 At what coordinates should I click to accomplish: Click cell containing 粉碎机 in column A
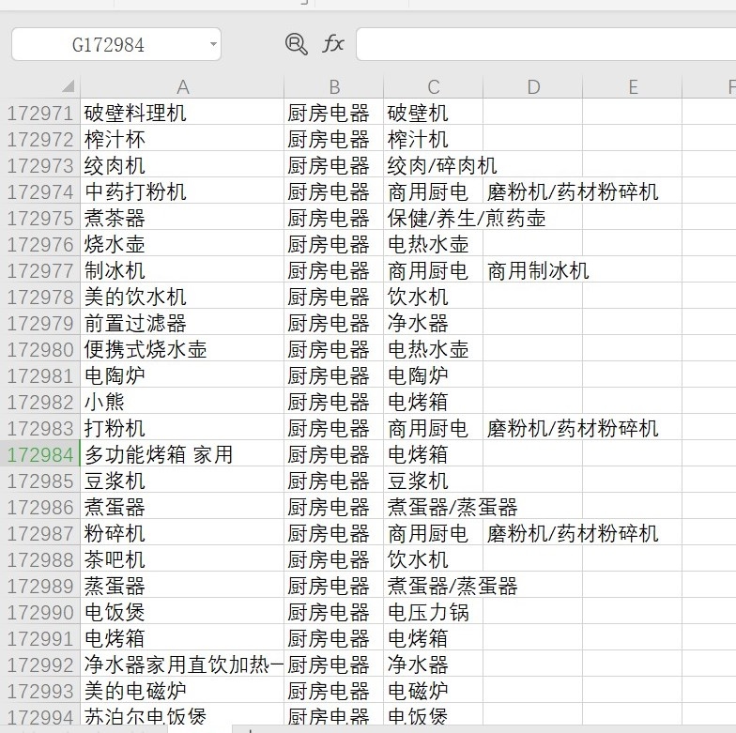182,533
